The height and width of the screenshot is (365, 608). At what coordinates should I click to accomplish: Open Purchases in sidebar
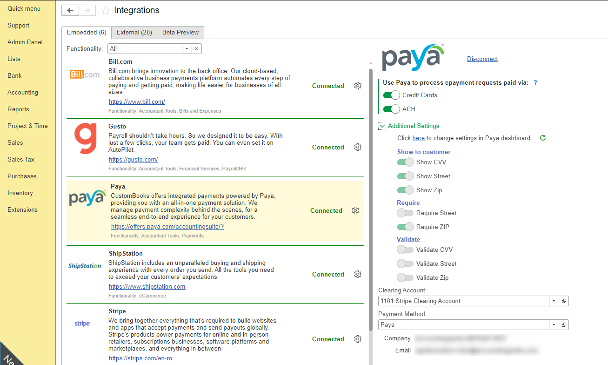pyautogui.click(x=22, y=176)
